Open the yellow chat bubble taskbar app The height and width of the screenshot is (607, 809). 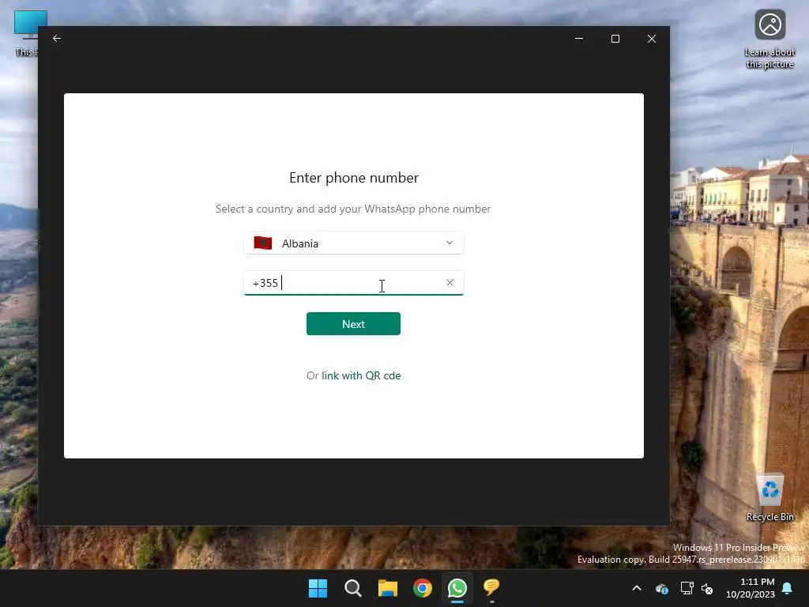pos(491,588)
